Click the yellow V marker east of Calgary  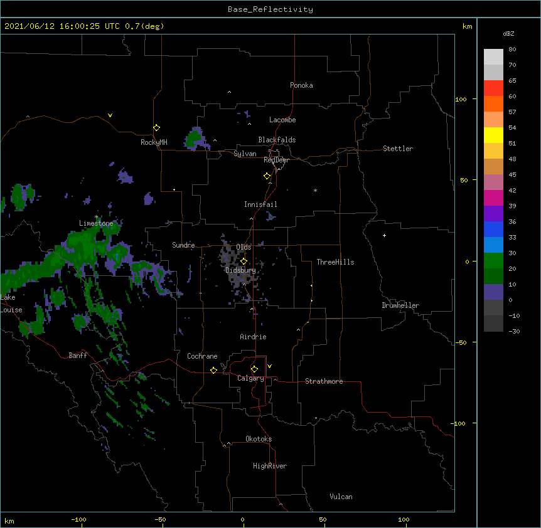(269, 366)
